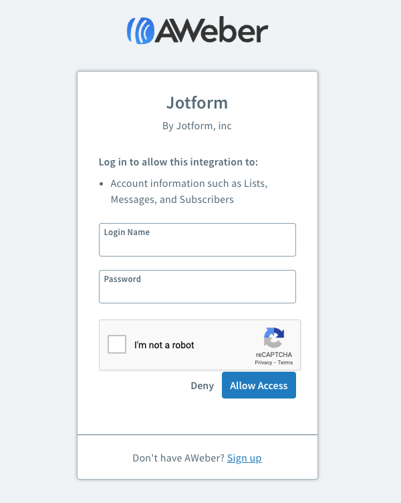Click the "Don't have AWeber?" text

(178, 458)
